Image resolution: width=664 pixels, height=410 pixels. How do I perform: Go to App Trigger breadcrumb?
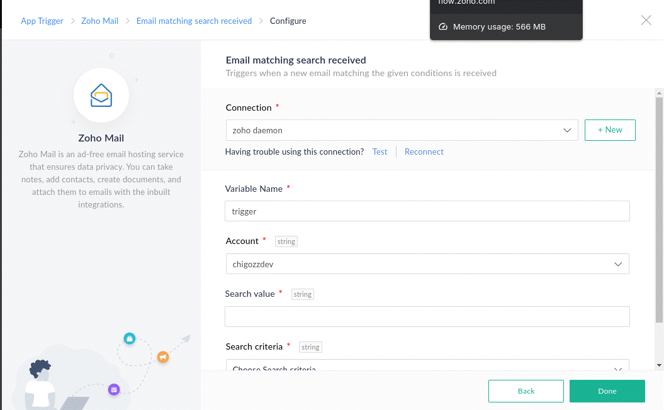tap(42, 21)
